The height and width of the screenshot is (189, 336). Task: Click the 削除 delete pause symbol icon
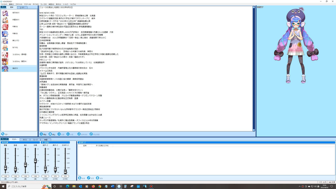click(98, 178)
